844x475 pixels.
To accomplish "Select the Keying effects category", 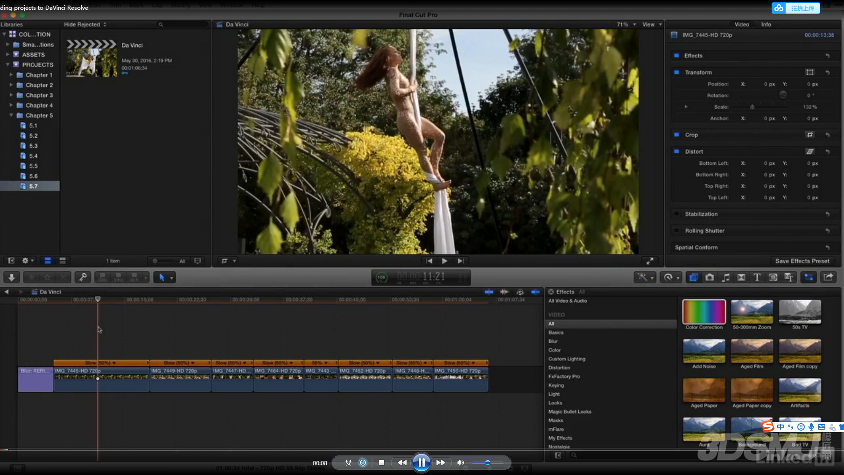I will [556, 385].
